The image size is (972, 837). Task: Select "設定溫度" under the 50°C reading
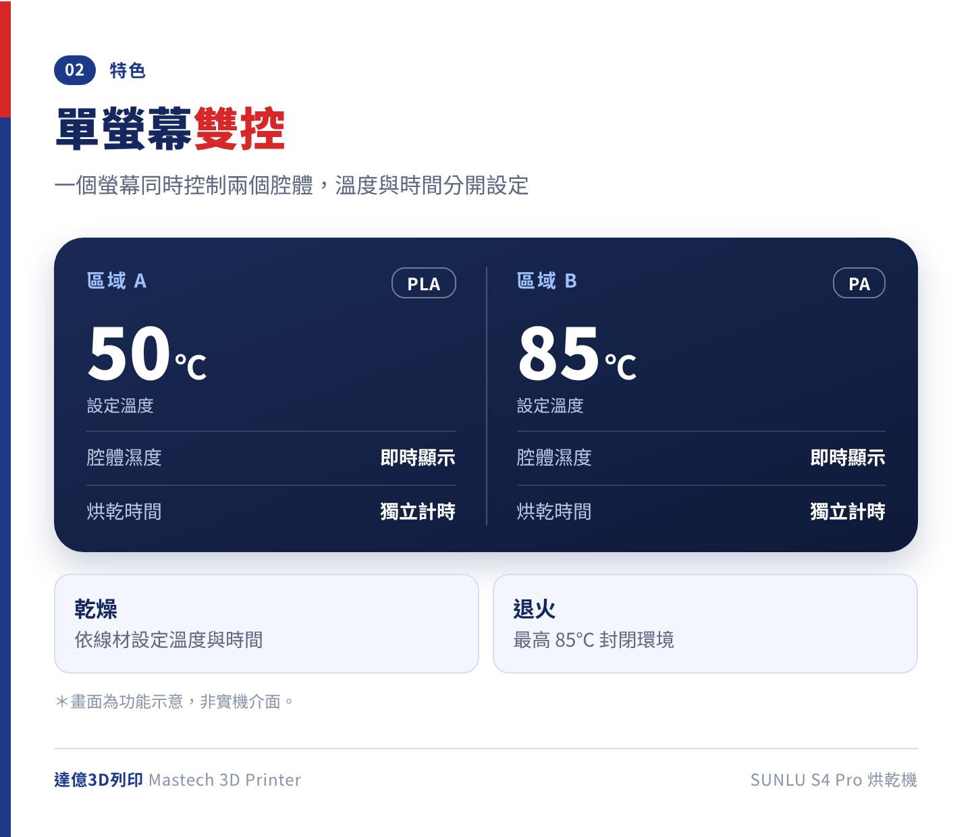[120, 406]
